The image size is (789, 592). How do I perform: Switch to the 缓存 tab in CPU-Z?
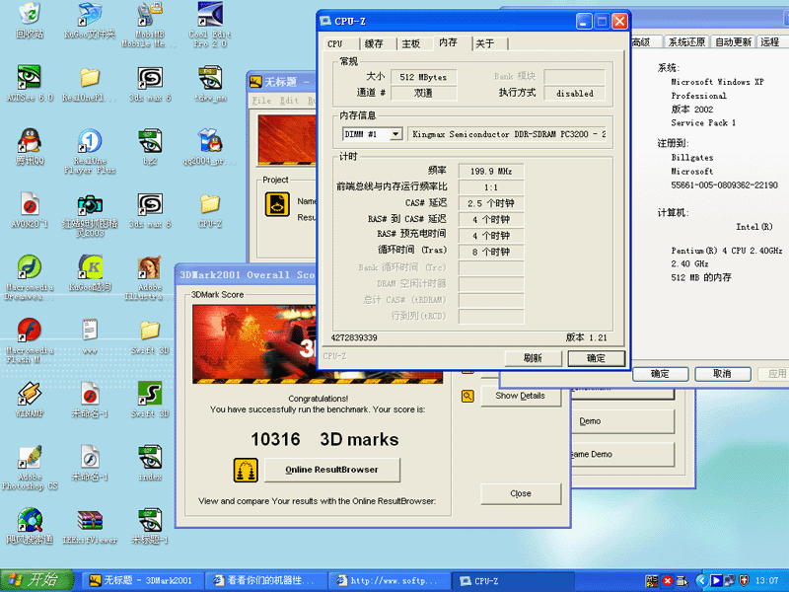coord(374,43)
